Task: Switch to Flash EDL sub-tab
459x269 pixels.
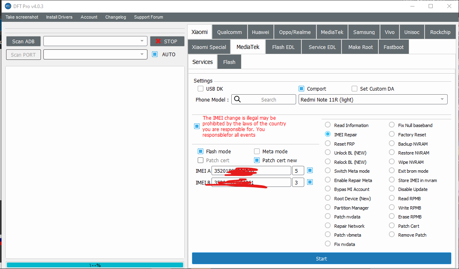Action: click(x=283, y=47)
